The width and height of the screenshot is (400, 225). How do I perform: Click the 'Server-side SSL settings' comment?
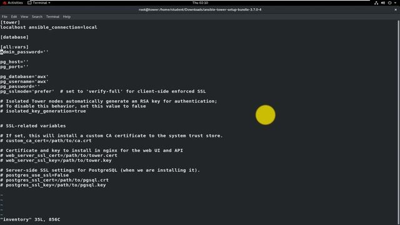(100, 171)
